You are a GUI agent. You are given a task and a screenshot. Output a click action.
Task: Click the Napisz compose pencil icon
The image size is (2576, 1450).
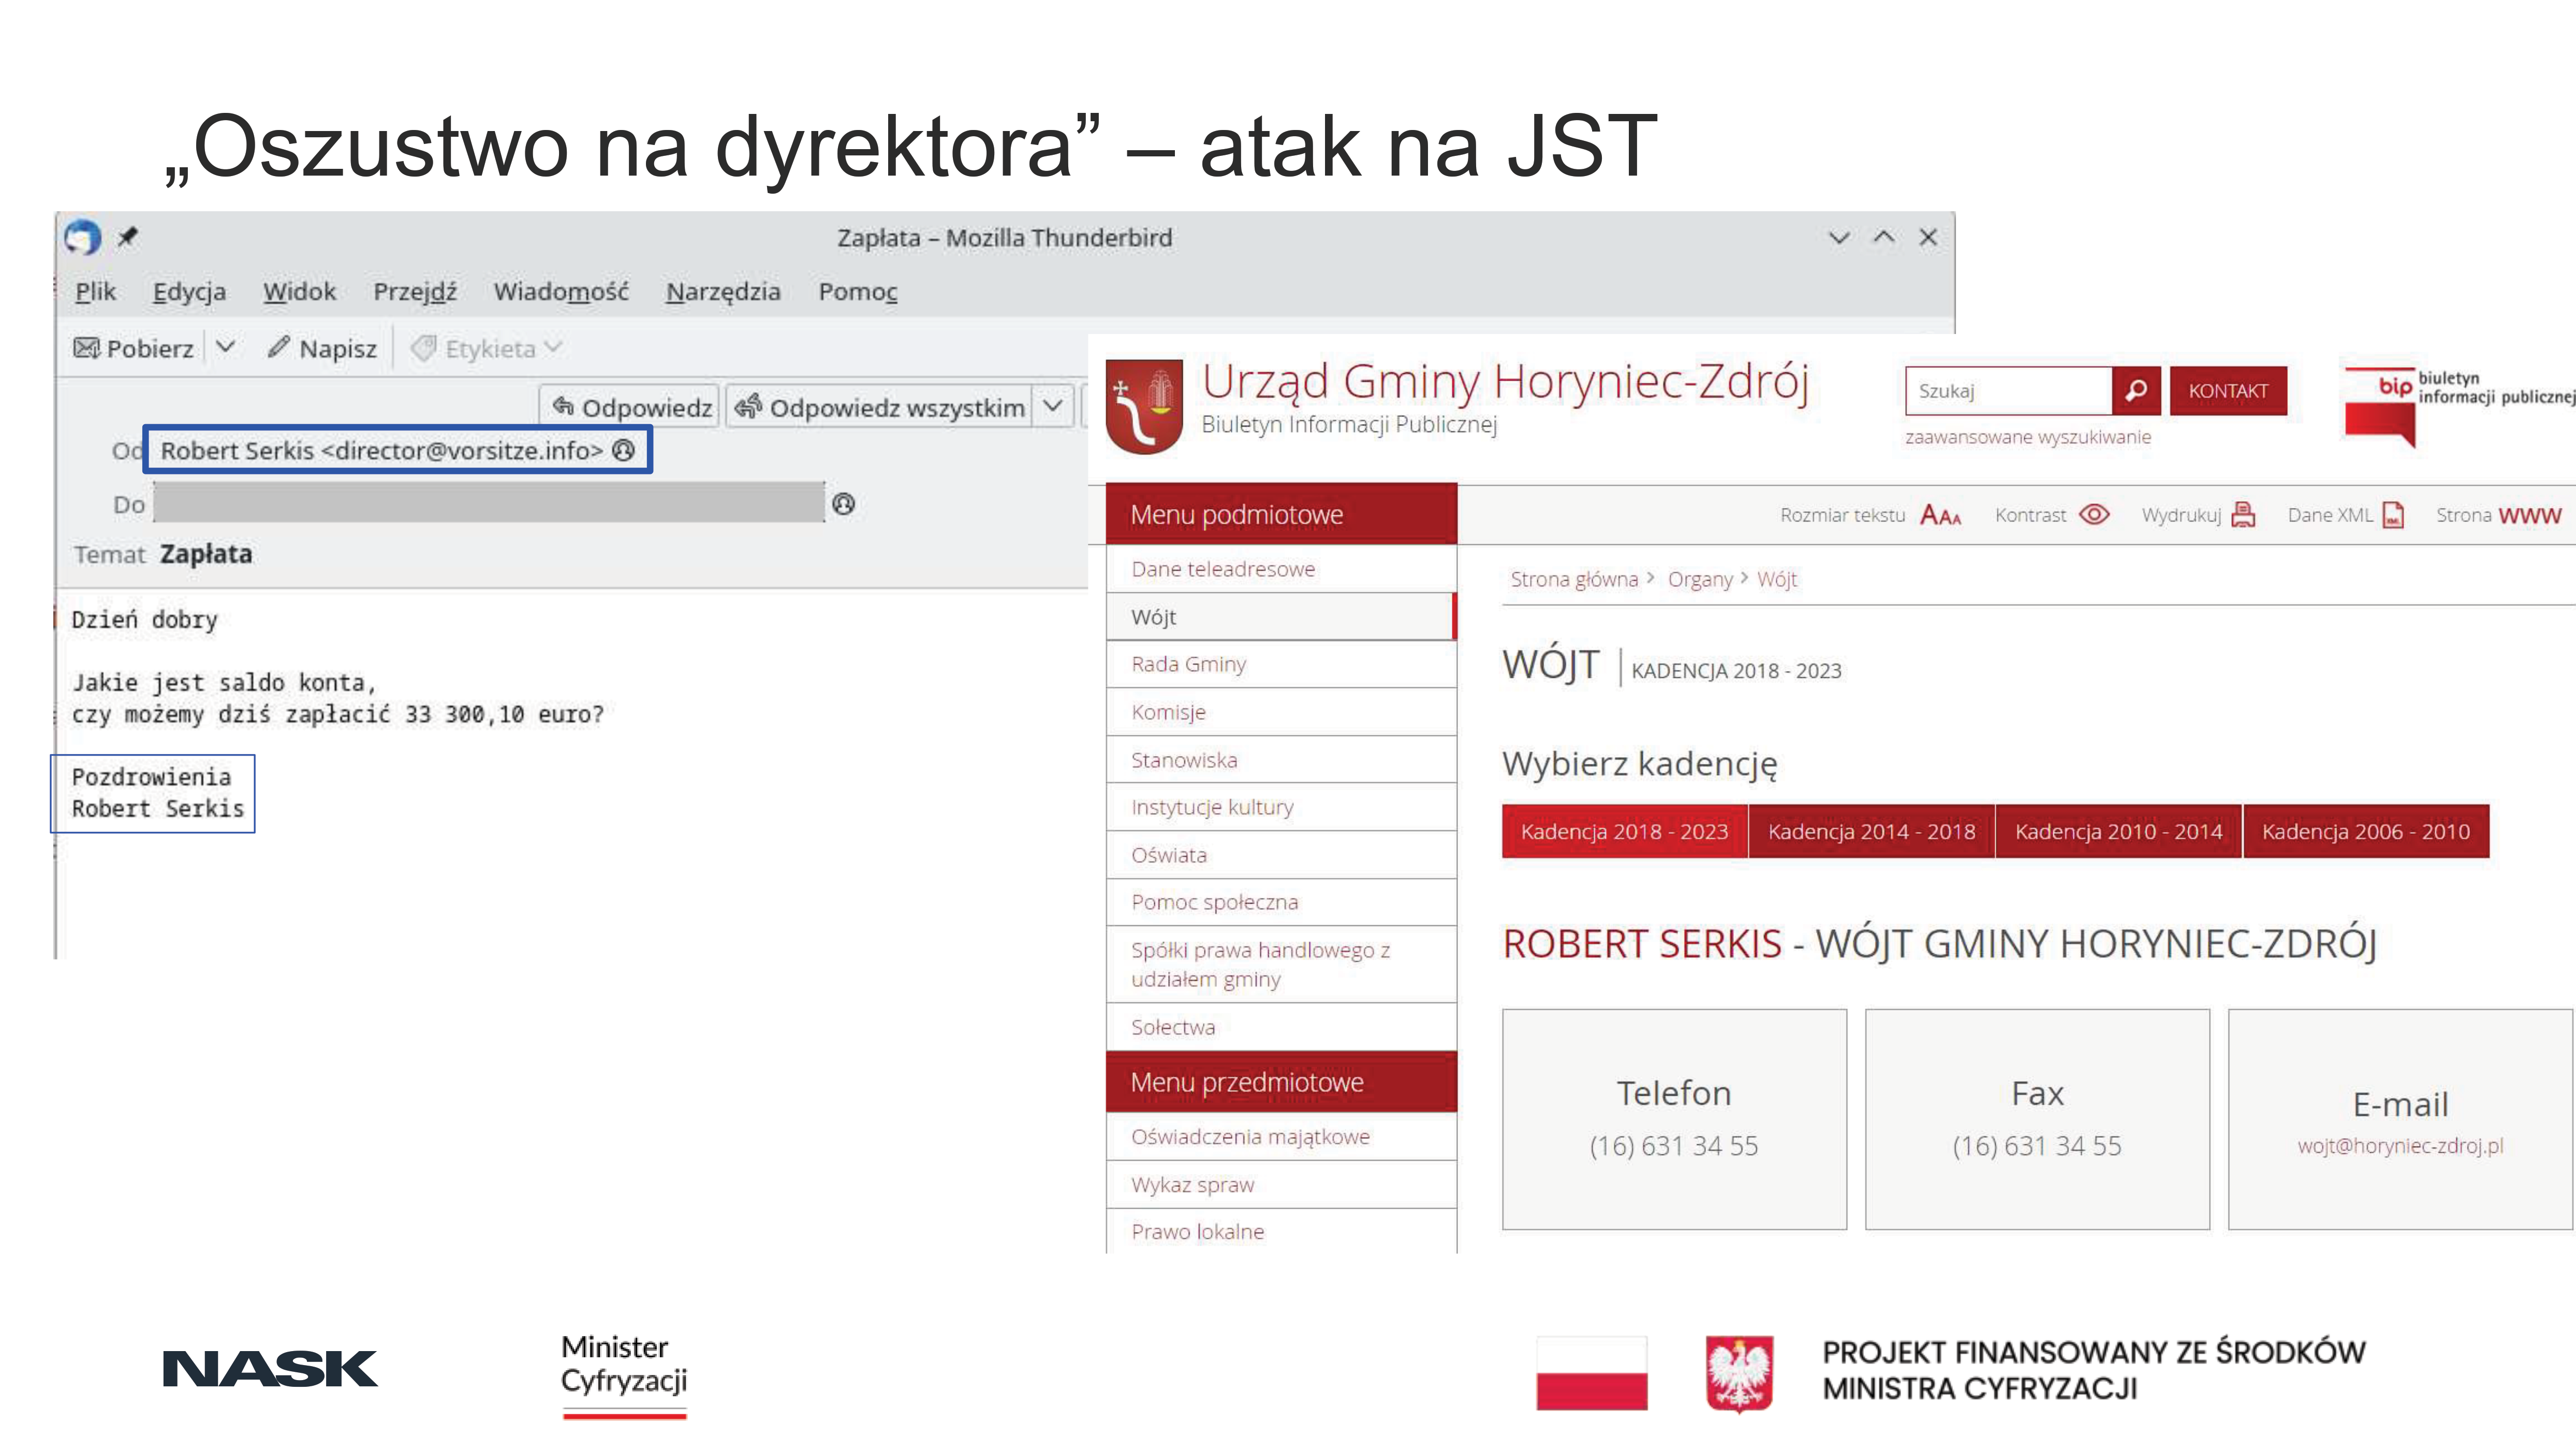[x=279, y=347]
